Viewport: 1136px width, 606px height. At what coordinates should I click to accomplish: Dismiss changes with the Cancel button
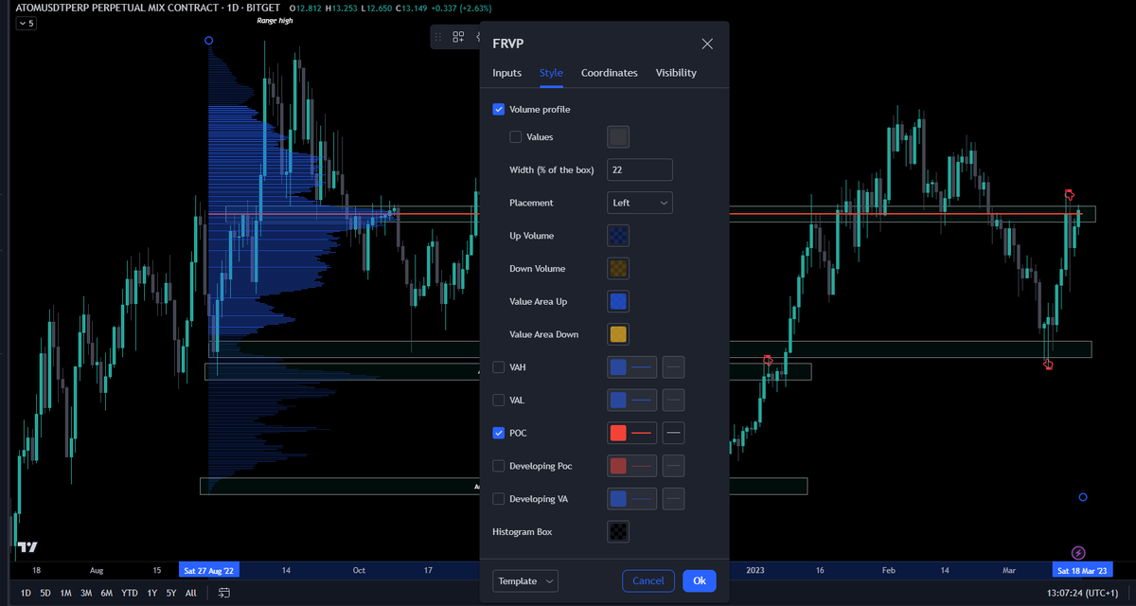(x=648, y=580)
